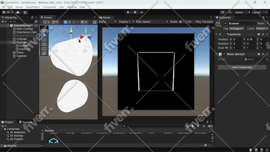The width and height of the screenshot is (270, 152).
Task: Open the Layer Default dropdown
Action: (262, 29)
